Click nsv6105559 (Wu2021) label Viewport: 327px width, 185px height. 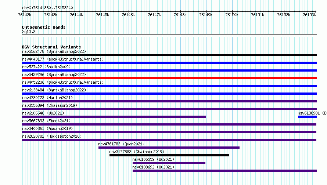(153, 159)
